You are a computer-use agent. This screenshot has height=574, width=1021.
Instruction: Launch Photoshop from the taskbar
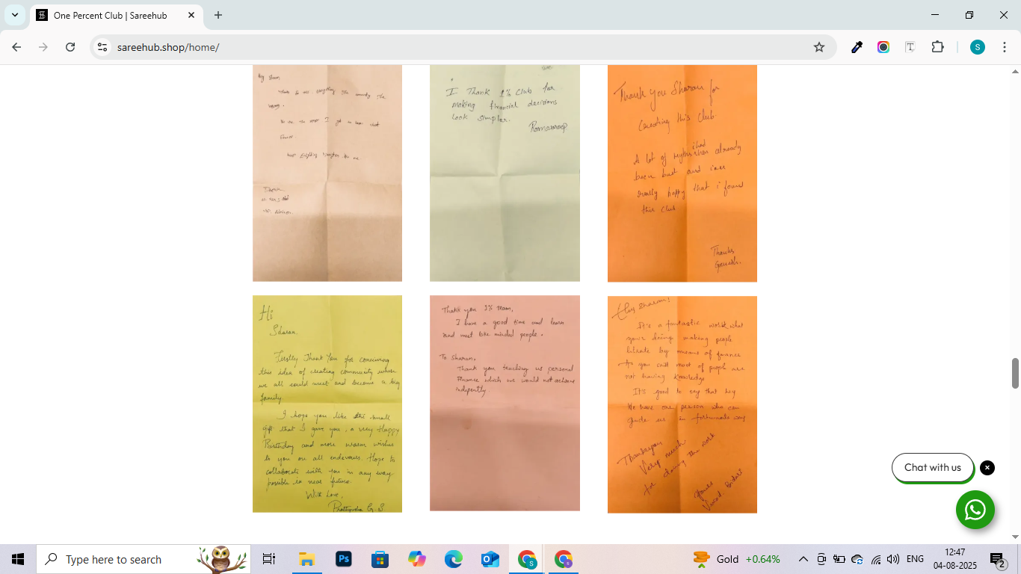(344, 559)
